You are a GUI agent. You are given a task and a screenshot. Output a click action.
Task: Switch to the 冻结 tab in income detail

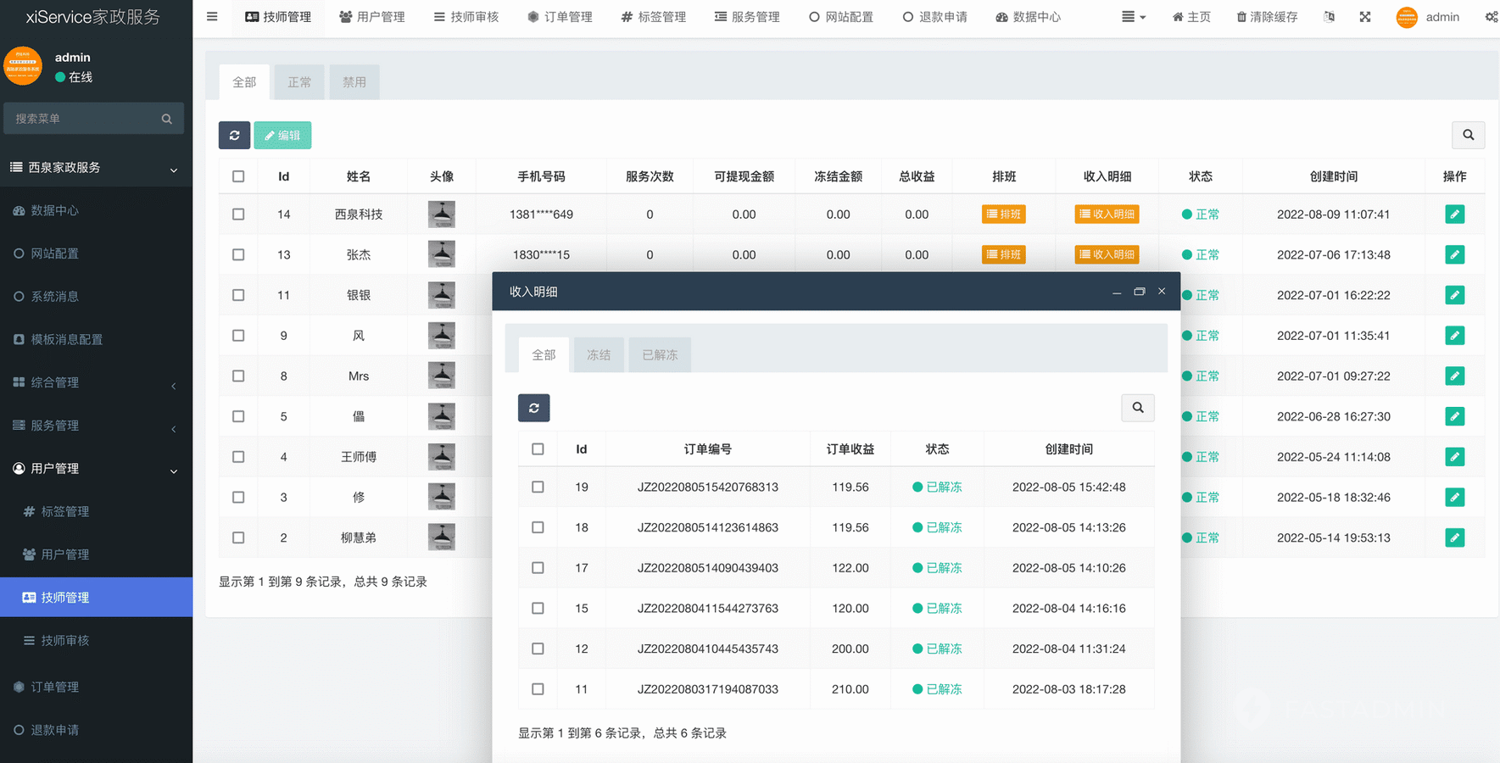pos(598,355)
